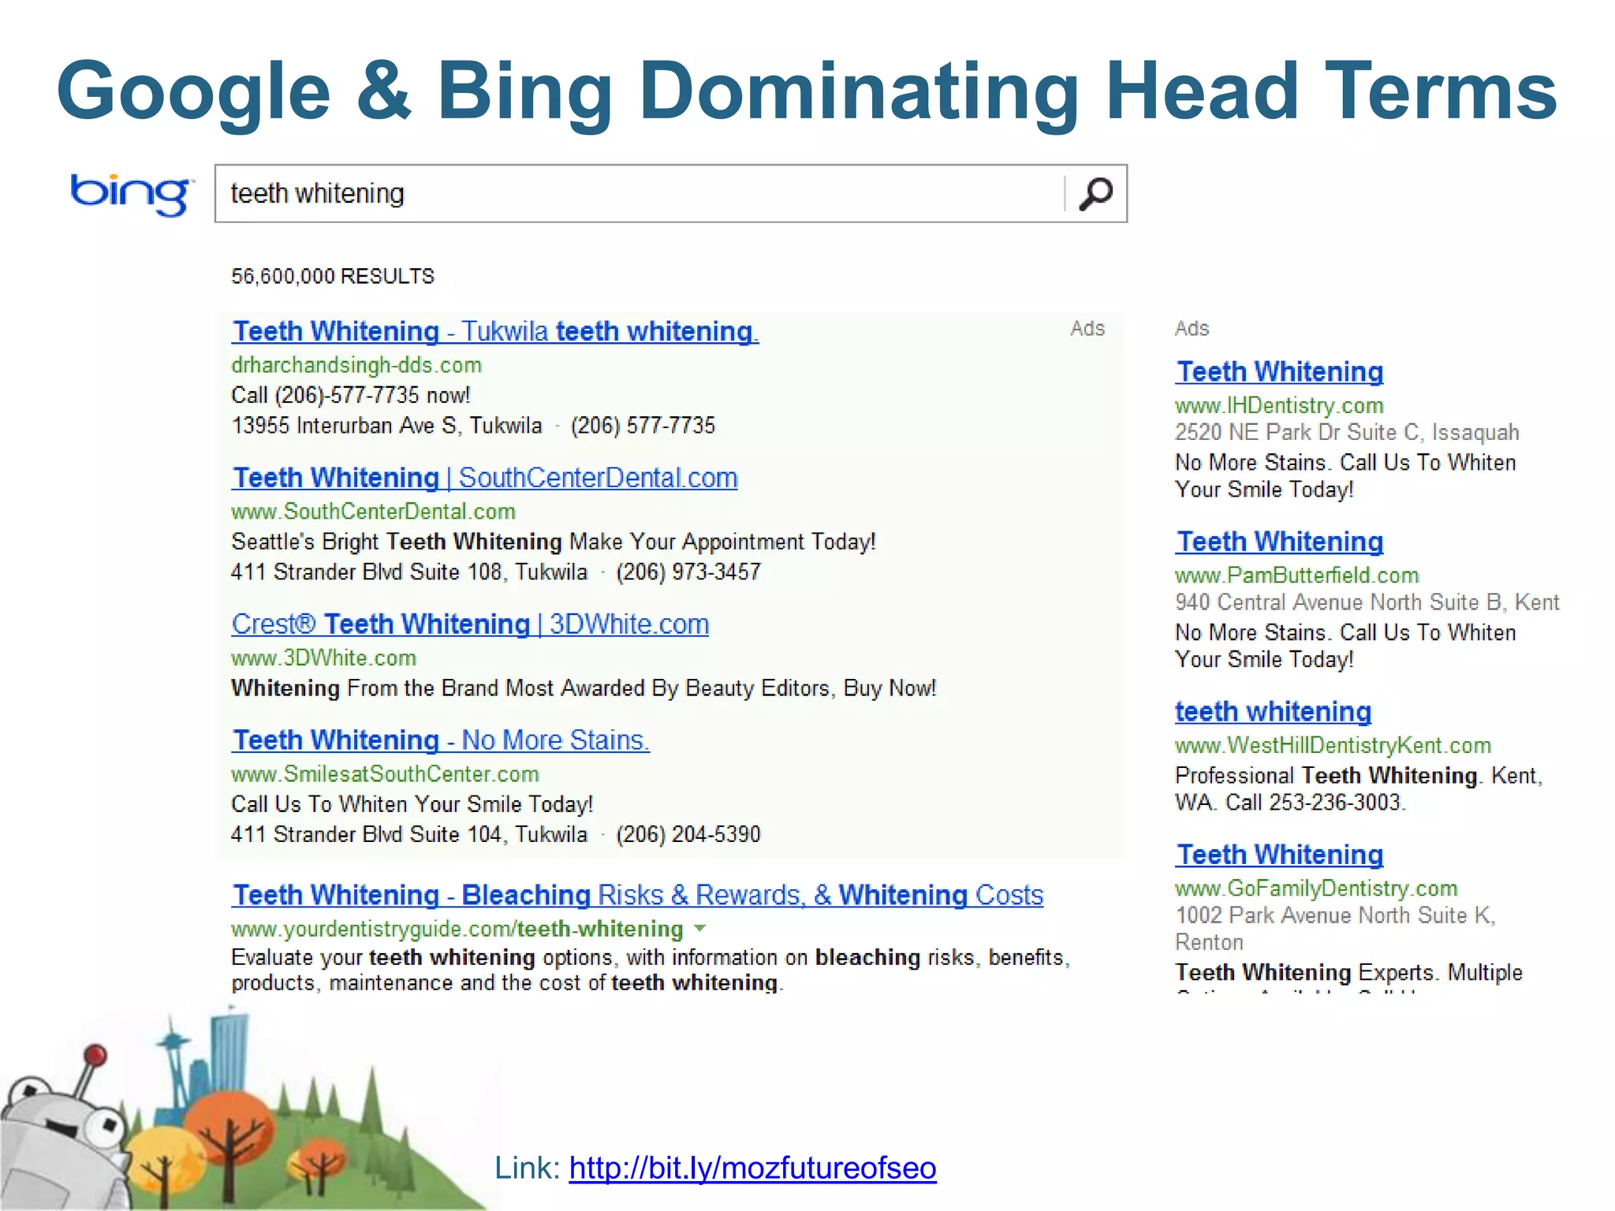
Task: Open the 'Teeth Whitening - No More Stains' ad
Action: pyautogui.click(x=441, y=740)
